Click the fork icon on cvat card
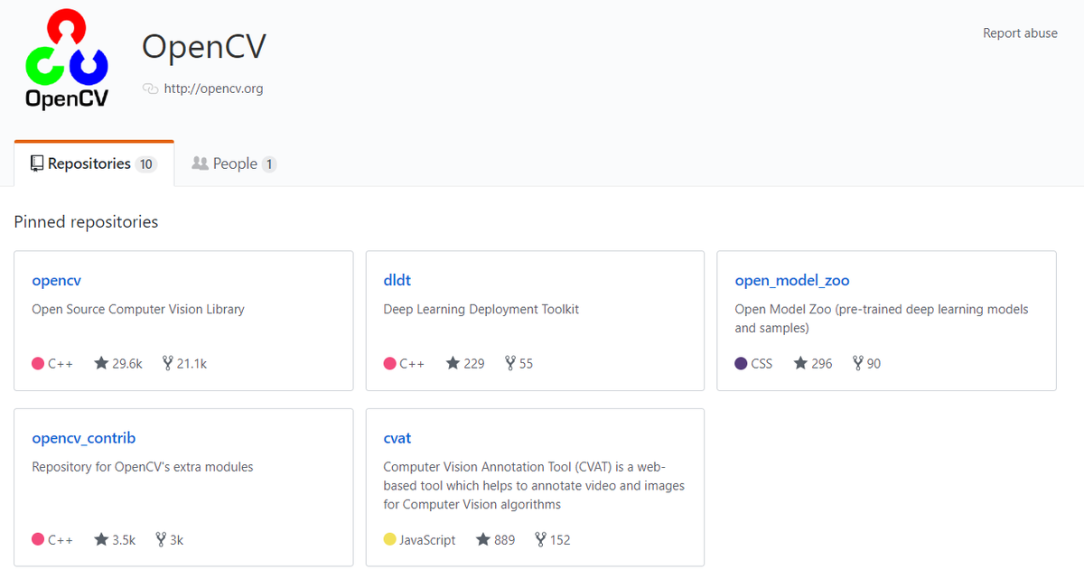This screenshot has height=588, width=1084. tap(540, 539)
